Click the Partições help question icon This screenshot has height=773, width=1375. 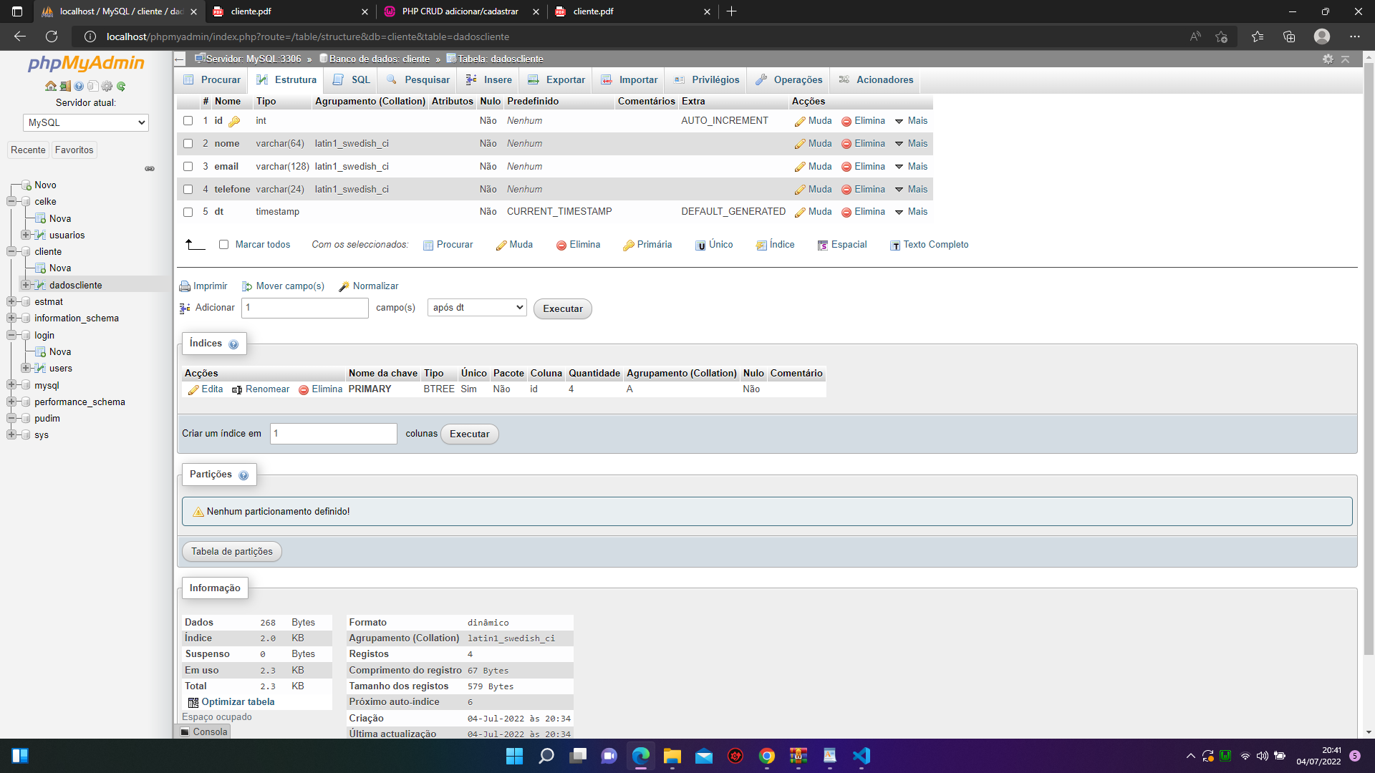(243, 475)
